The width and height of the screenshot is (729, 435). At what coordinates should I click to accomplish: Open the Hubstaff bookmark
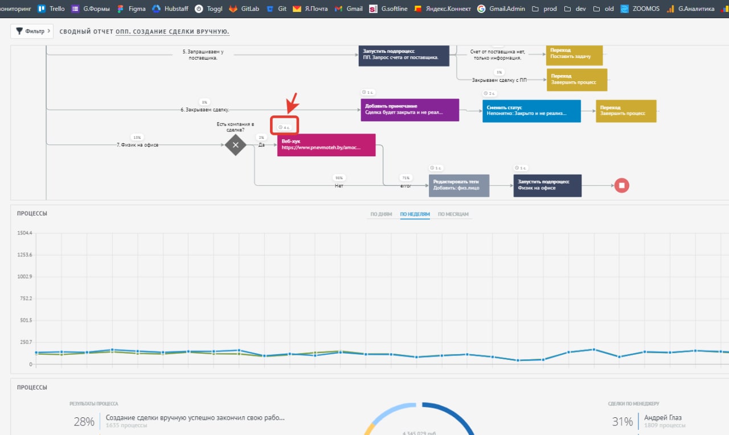click(170, 9)
